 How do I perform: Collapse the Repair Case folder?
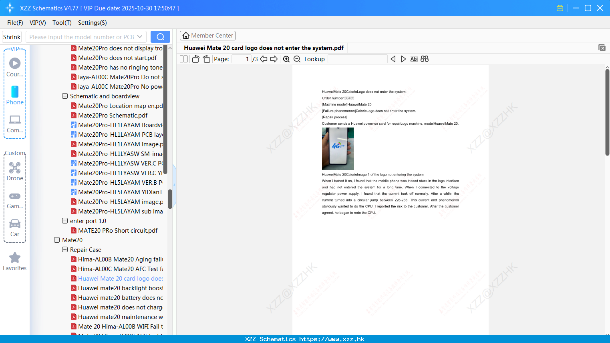[x=65, y=249]
